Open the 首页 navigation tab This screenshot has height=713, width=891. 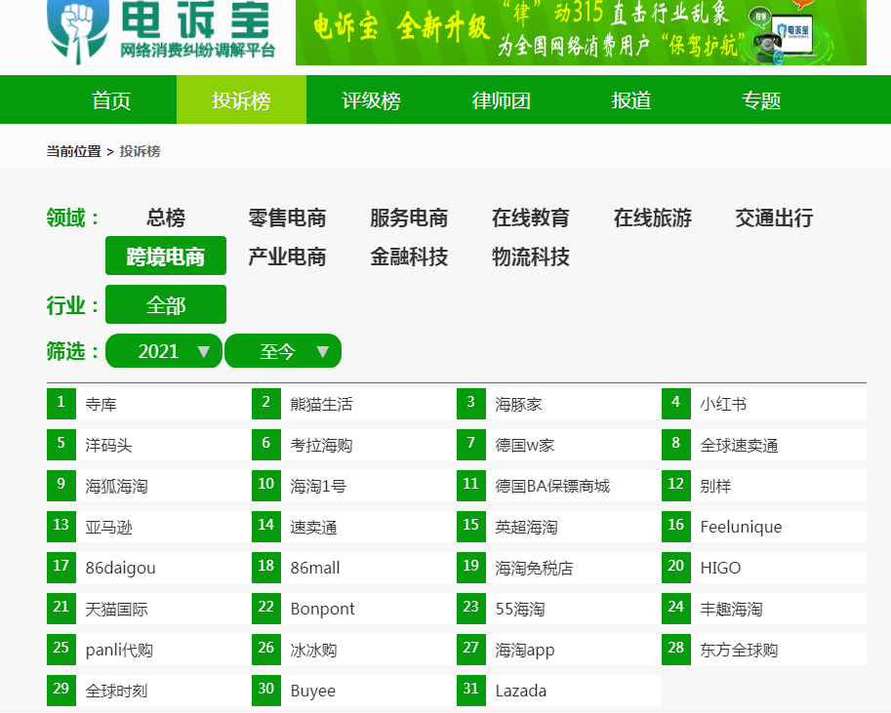pos(111,100)
